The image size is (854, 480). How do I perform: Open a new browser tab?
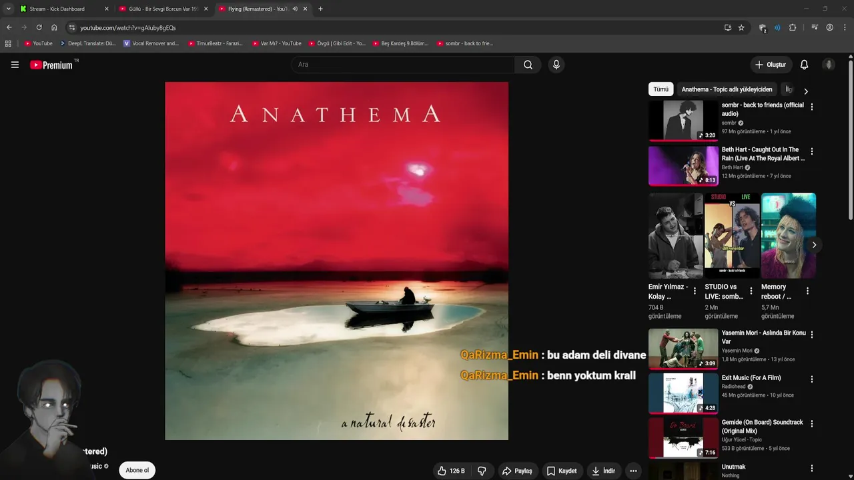(320, 9)
